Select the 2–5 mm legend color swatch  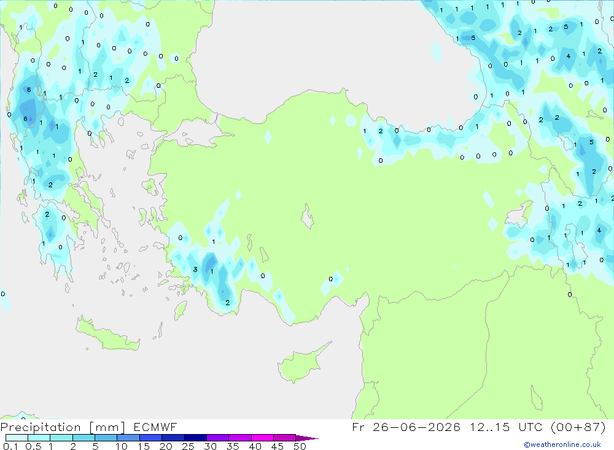[x=84, y=438]
